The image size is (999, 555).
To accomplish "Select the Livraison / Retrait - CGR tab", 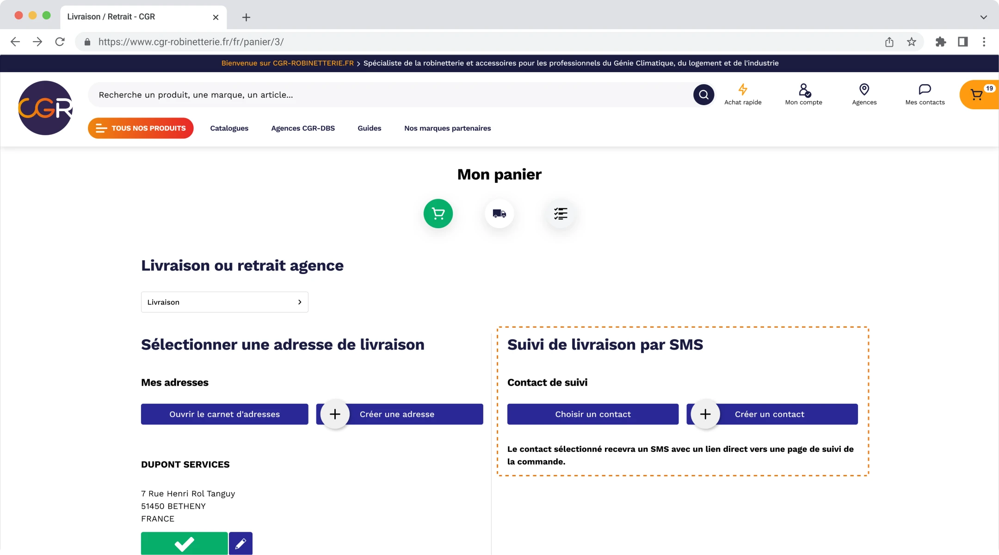I will [x=143, y=17].
